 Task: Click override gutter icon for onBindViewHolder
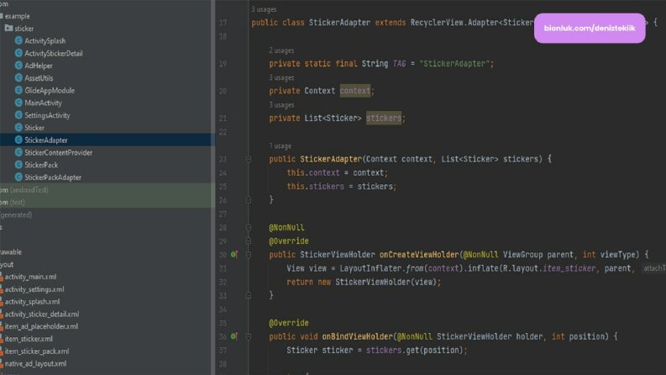pos(233,336)
